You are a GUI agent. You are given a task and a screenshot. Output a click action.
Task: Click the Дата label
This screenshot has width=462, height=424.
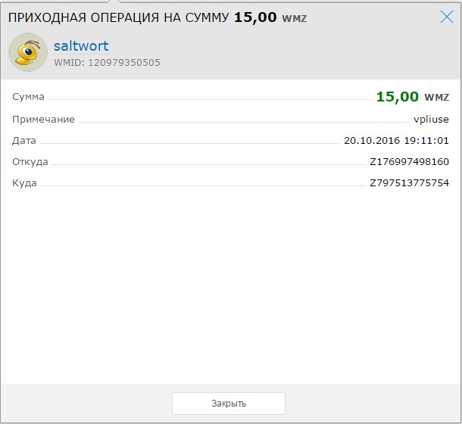pos(24,141)
